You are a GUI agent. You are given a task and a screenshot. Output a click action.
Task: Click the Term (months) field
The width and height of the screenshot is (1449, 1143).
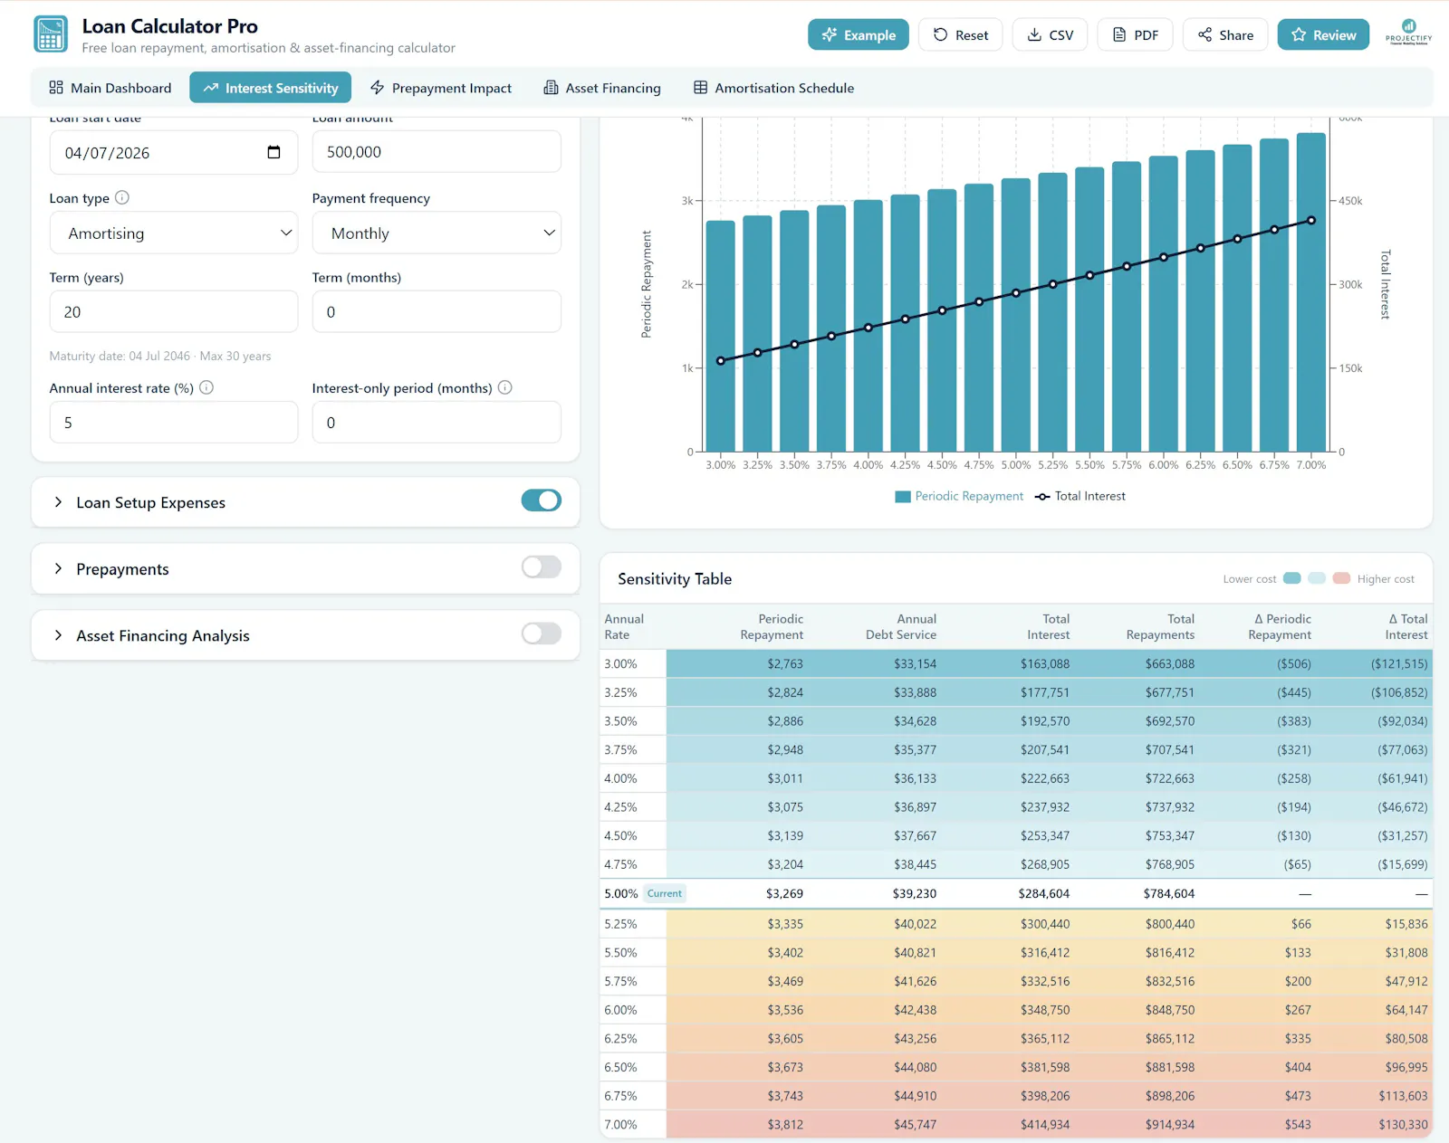(437, 311)
